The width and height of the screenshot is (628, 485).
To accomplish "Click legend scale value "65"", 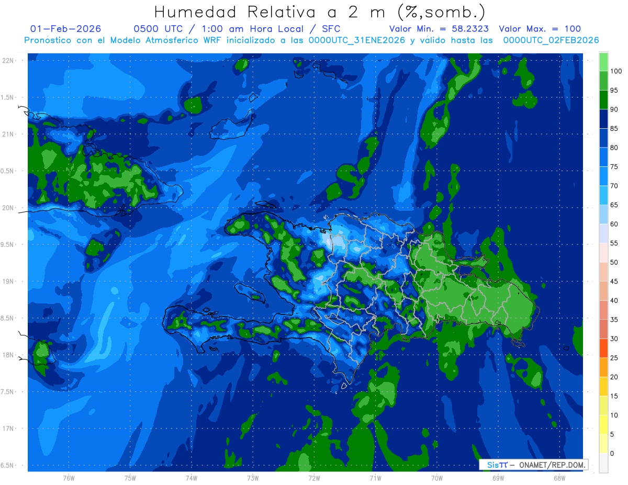I will point(615,205).
